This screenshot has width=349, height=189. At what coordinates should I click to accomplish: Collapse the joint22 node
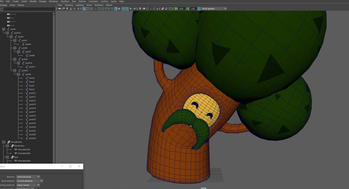pyautogui.click(x=7, y=33)
